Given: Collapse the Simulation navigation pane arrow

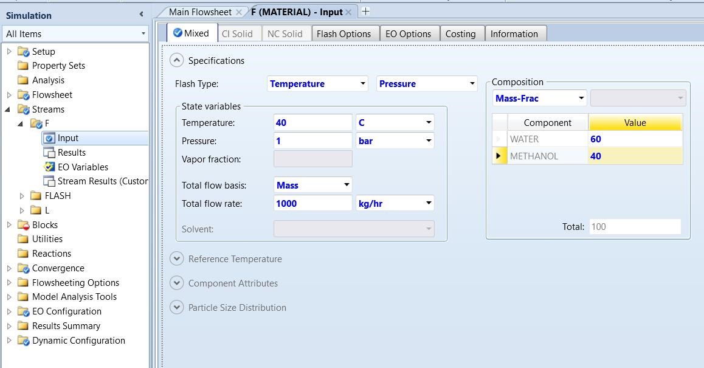Looking at the screenshot, I should point(141,15).
